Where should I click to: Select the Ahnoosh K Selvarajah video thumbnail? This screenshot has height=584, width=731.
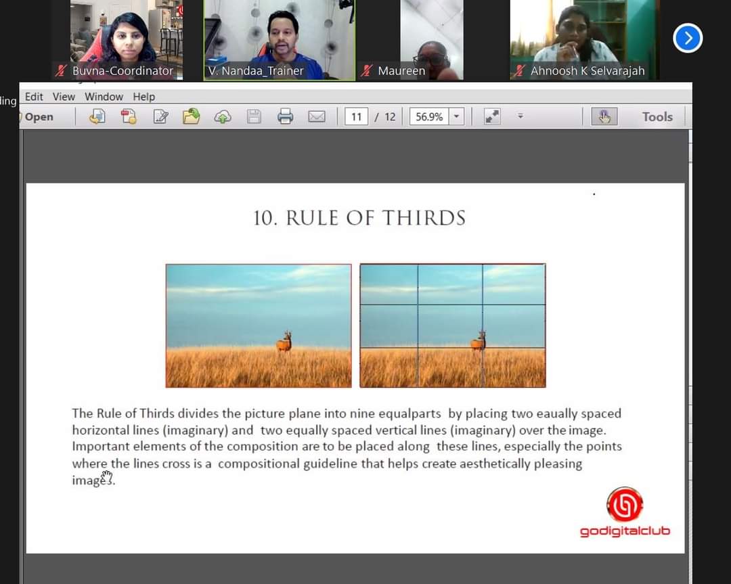(x=585, y=40)
